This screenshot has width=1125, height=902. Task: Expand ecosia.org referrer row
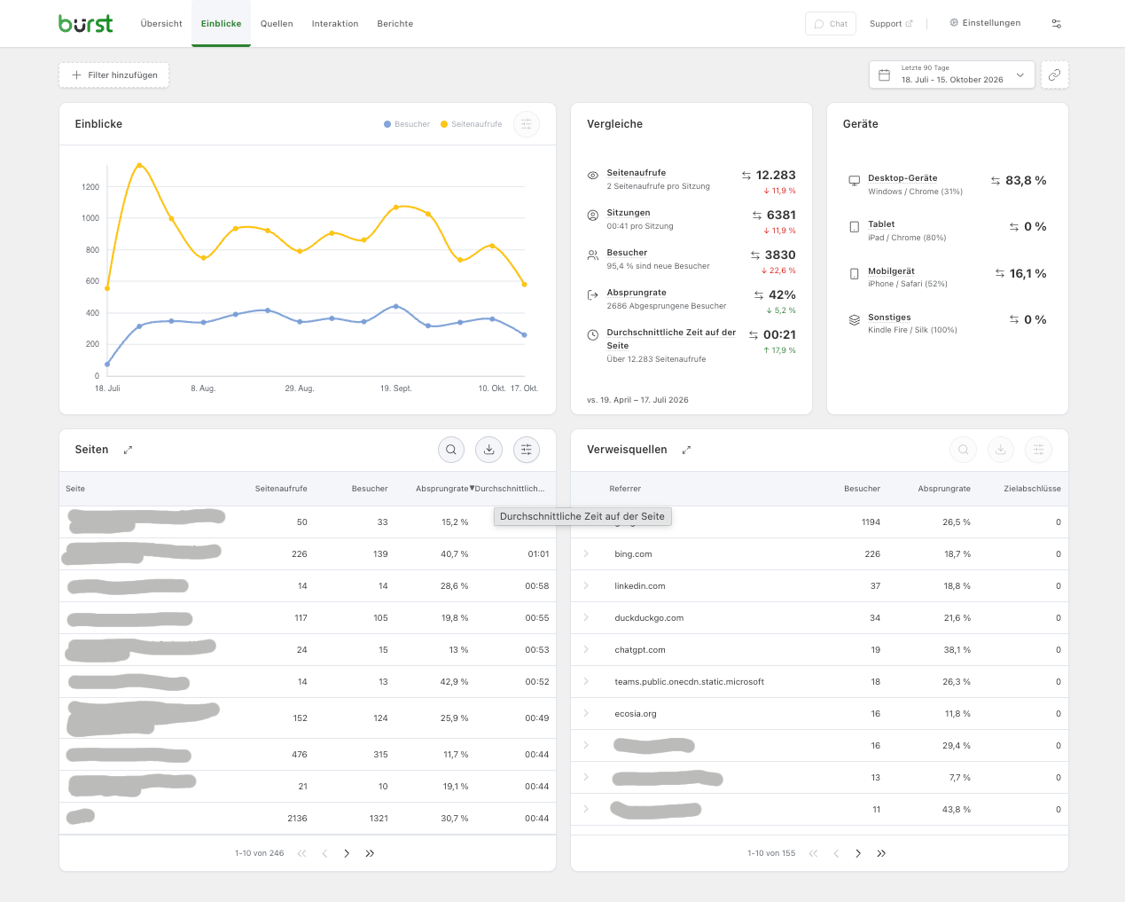586,713
